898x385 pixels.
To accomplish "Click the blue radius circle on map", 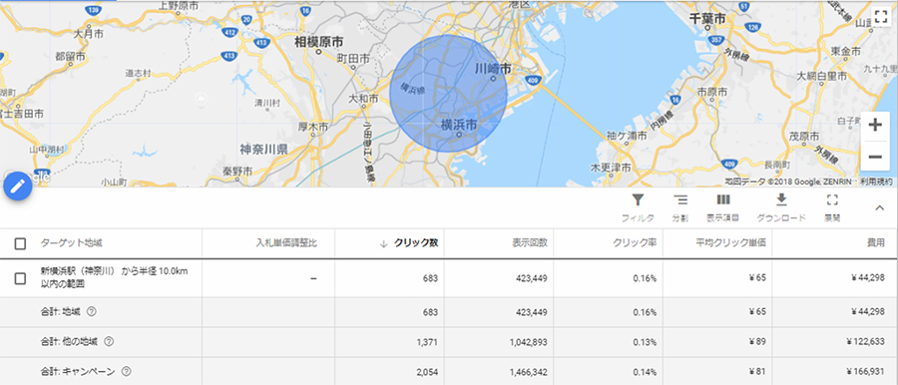I will (x=448, y=94).
